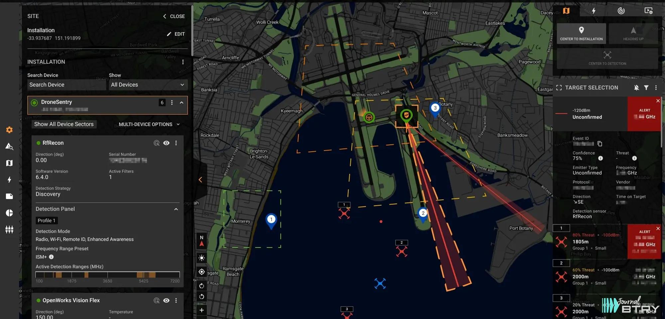Select red drone marker 1 on map

(344, 213)
